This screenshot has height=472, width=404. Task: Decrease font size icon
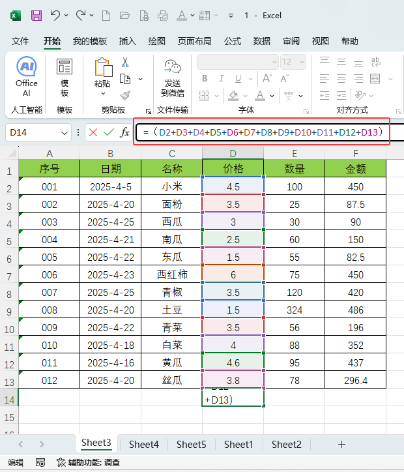285,79
